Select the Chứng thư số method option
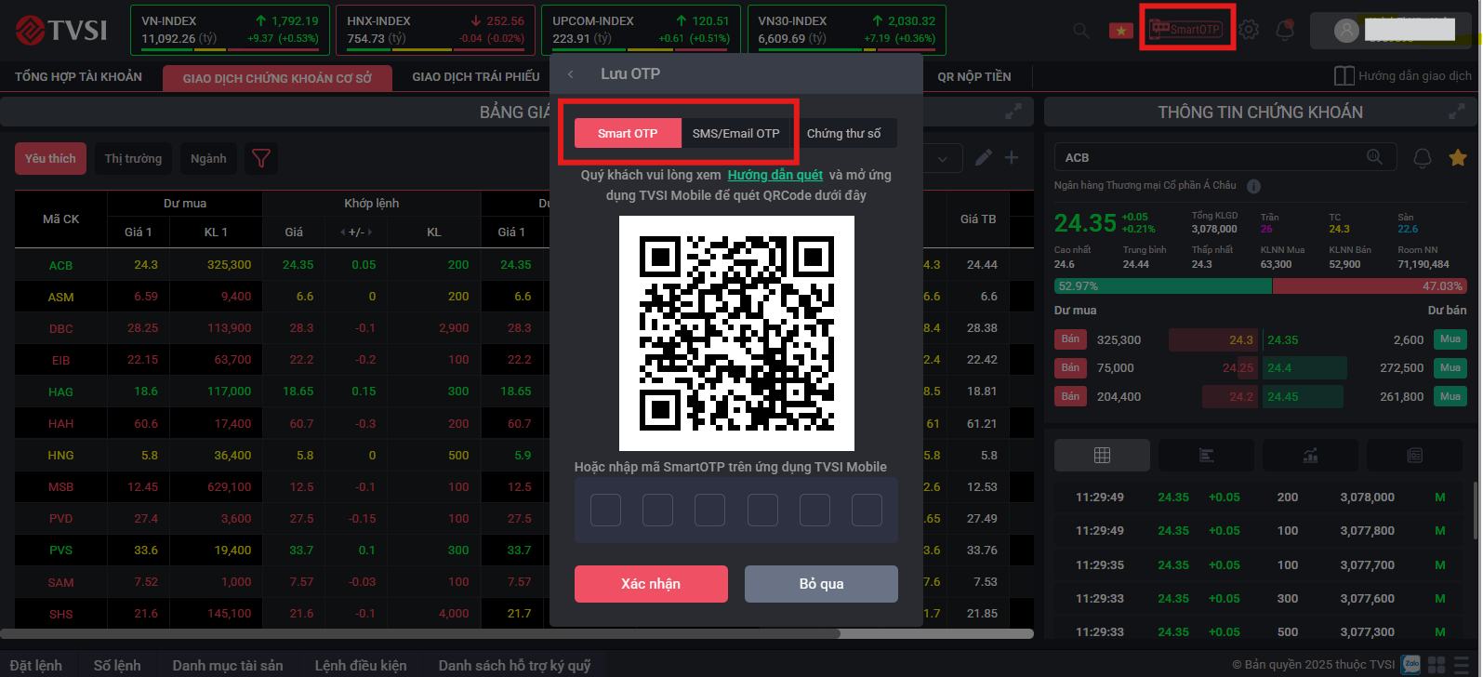 tap(843, 134)
